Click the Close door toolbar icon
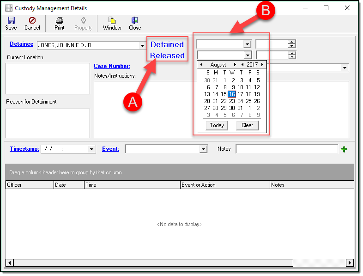This screenshot has width=363, height=276. [x=135, y=23]
